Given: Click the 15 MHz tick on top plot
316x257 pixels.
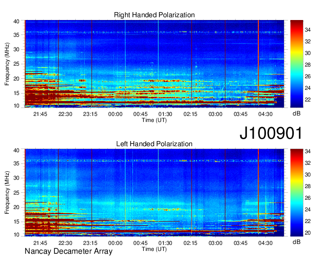Looking at the screenshot, I should [x=16, y=93].
